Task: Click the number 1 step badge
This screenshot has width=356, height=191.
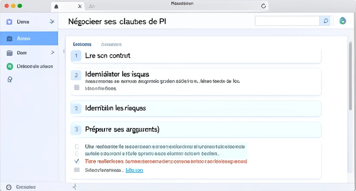Action: tap(76, 56)
